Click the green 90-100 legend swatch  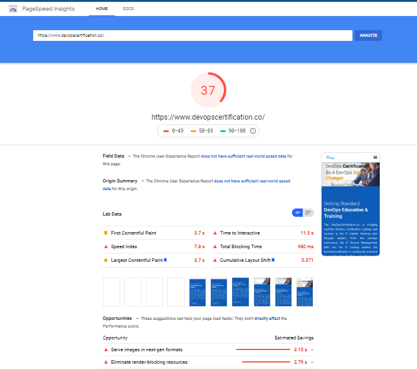[x=223, y=131]
